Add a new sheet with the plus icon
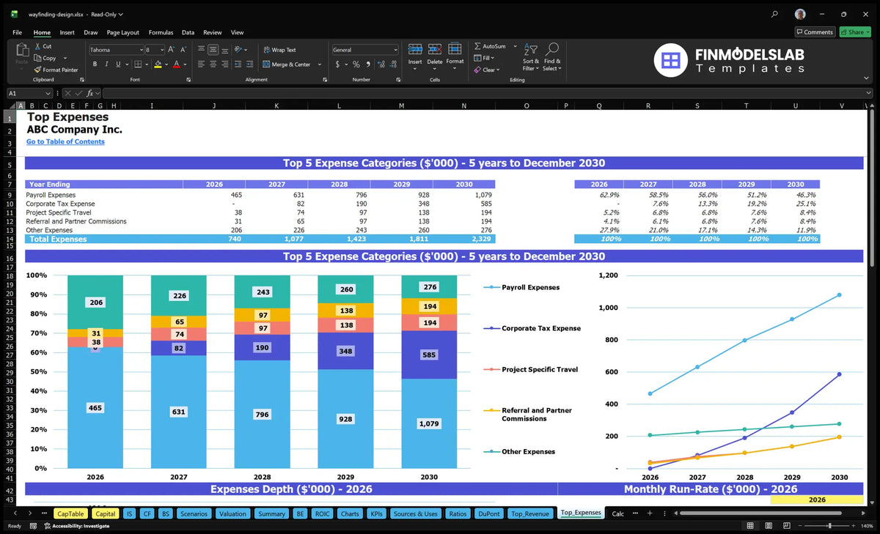This screenshot has height=534, width=880. [650, 513]
